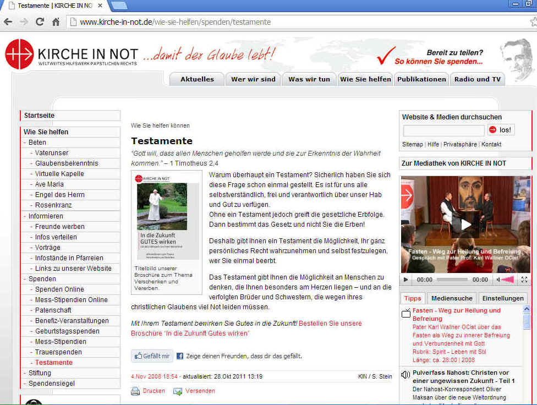Toggle video fullscreen icon

point(524,280)
